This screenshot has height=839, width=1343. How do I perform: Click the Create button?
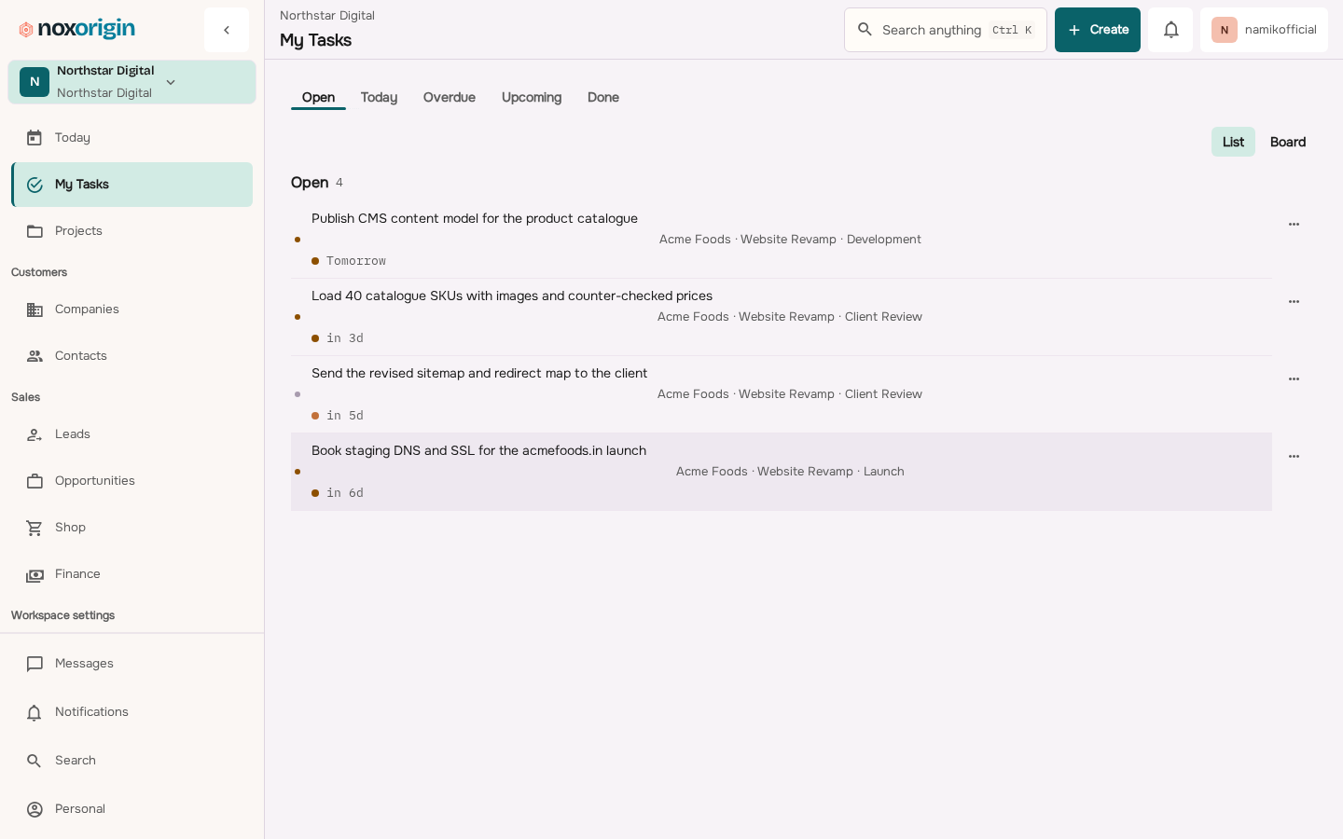click(1098, 30)
